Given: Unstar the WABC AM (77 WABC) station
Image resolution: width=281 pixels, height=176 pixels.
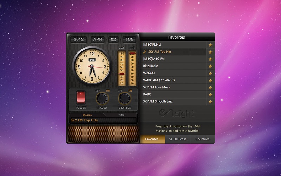Looking at the screenshot, I should (x=210, y=81).
